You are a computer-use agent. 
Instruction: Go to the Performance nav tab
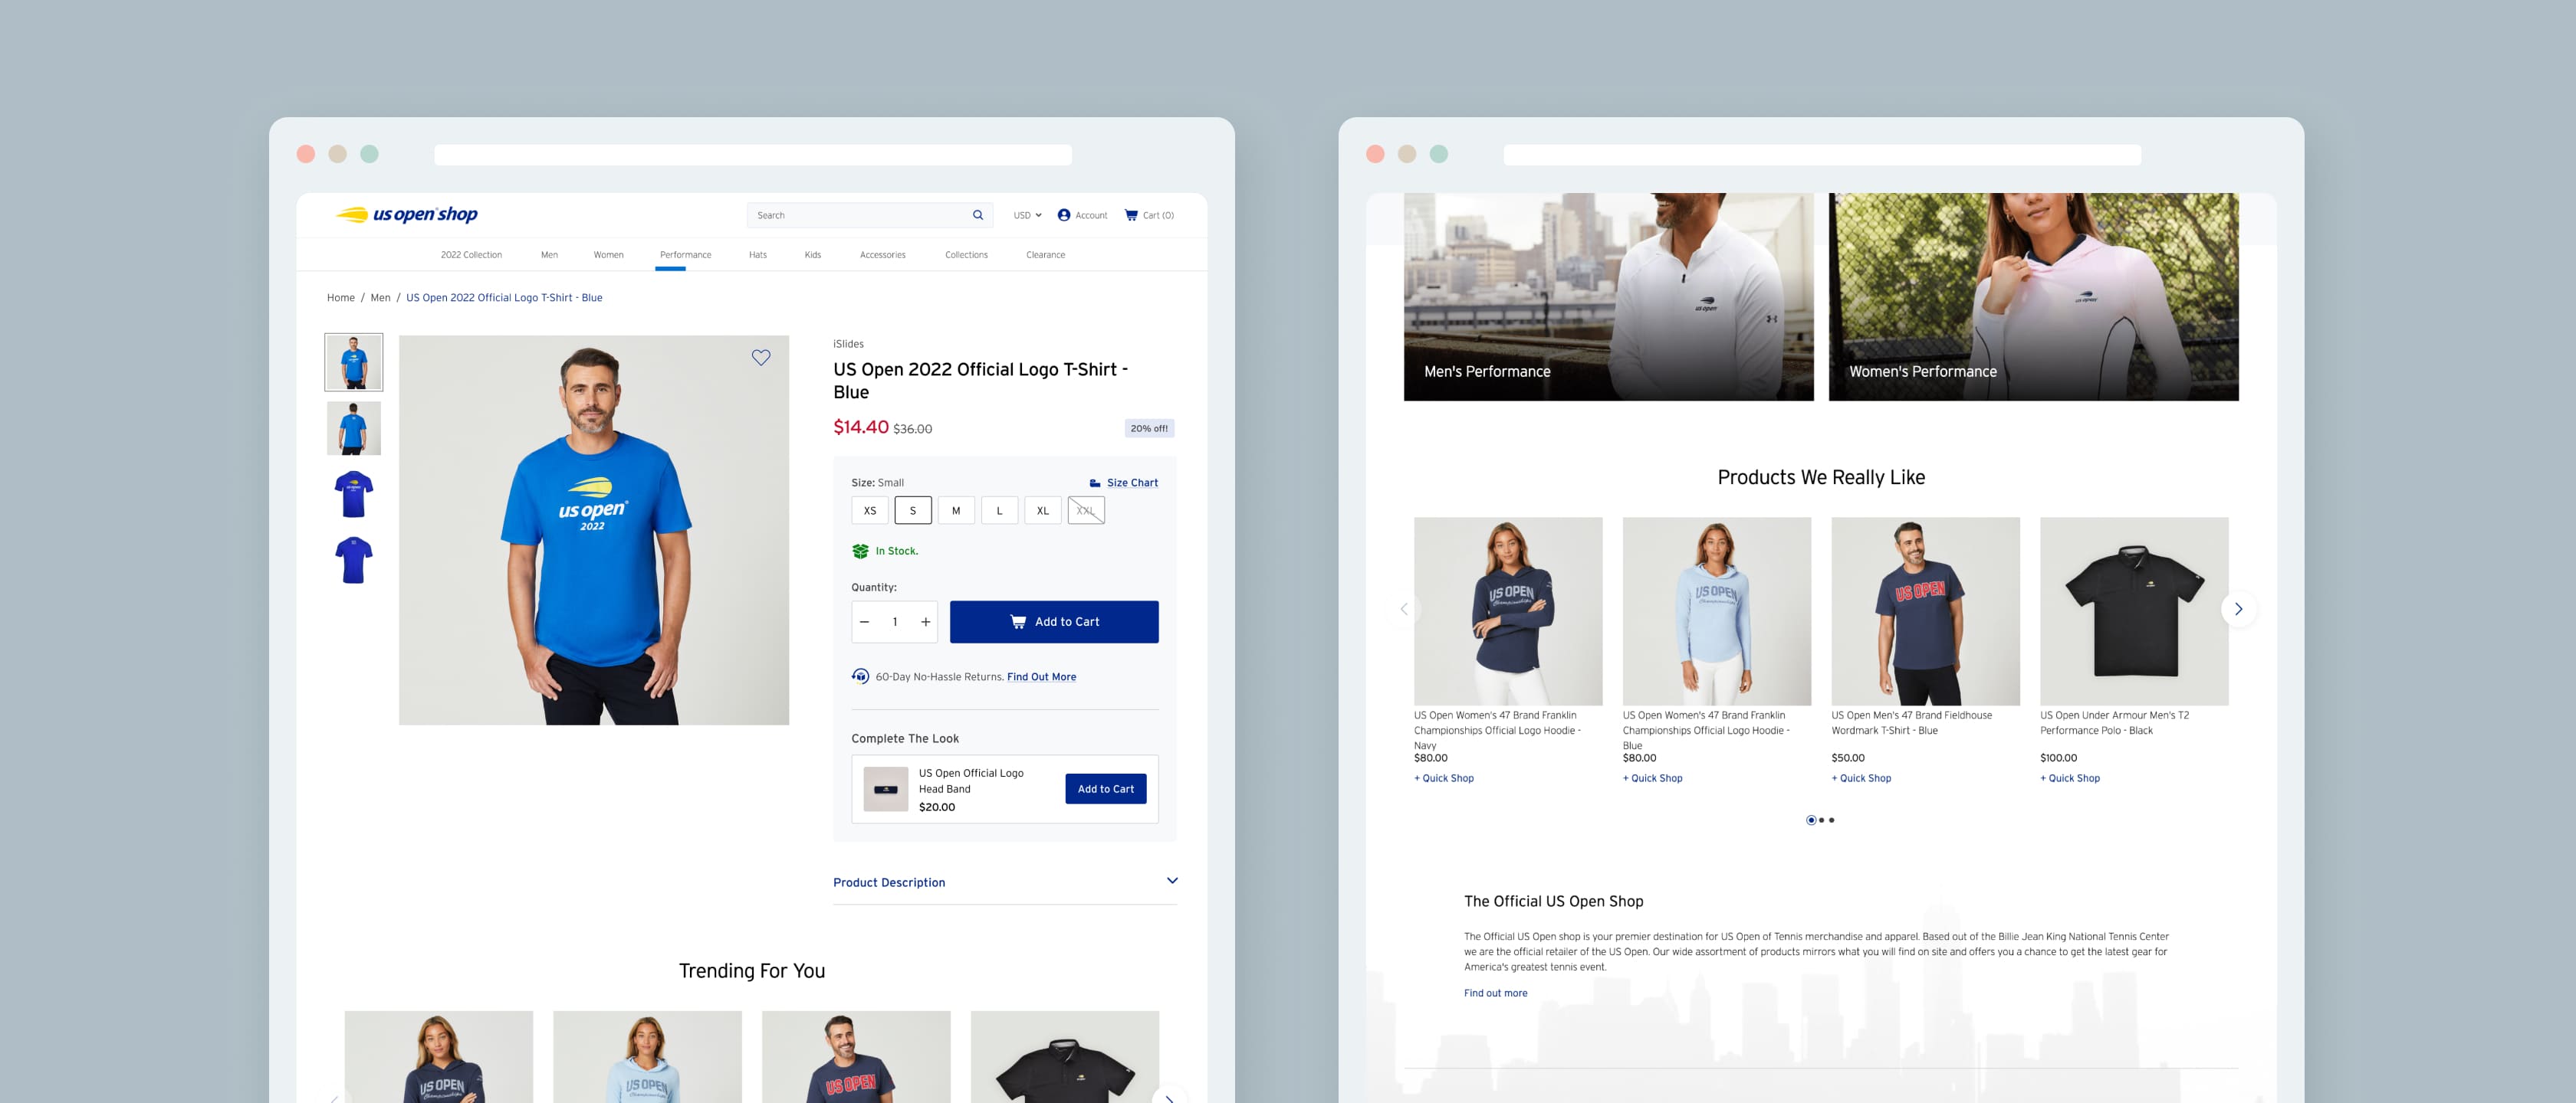click(x=685, y=255)
